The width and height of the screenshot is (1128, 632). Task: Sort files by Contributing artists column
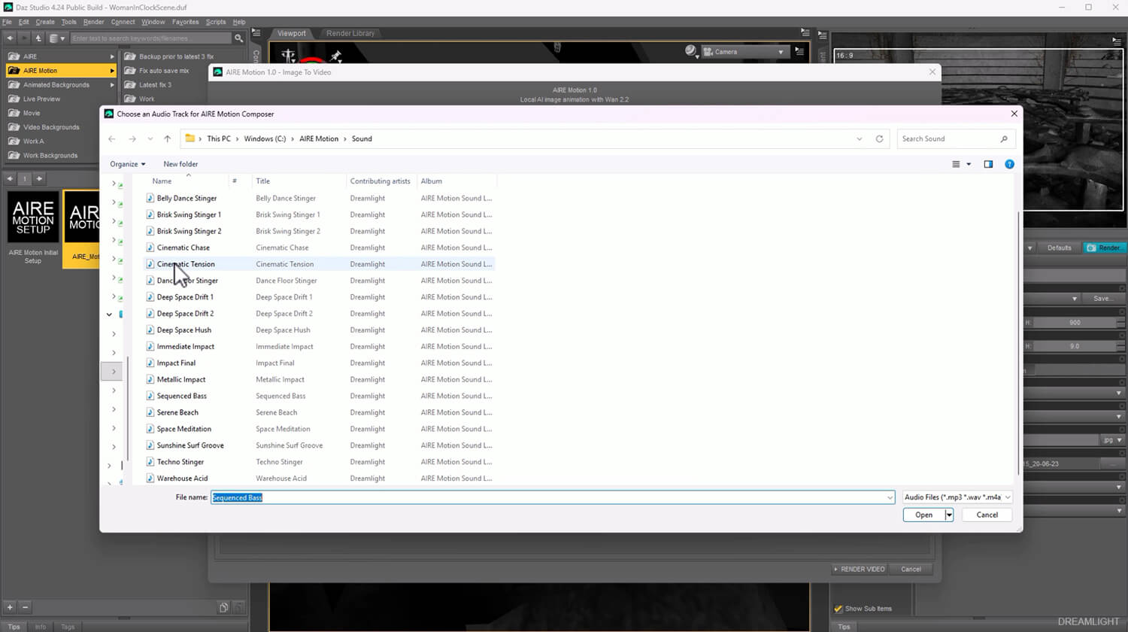click(x=380, y=181)
